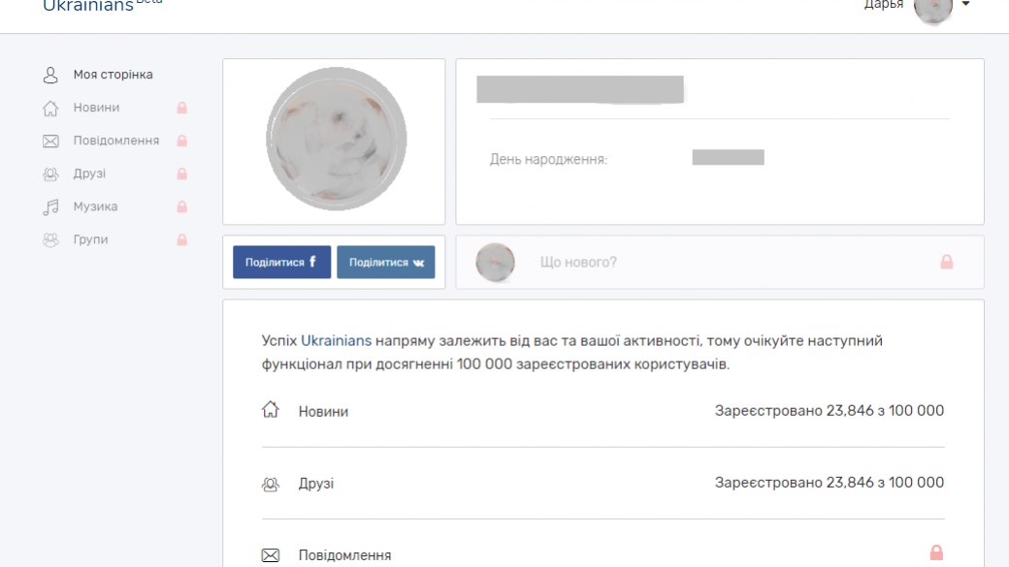Viewport: 1009px width, 567px height.
Task: Click the lock icon beside sidebar Новини
Action: (181, 108)
